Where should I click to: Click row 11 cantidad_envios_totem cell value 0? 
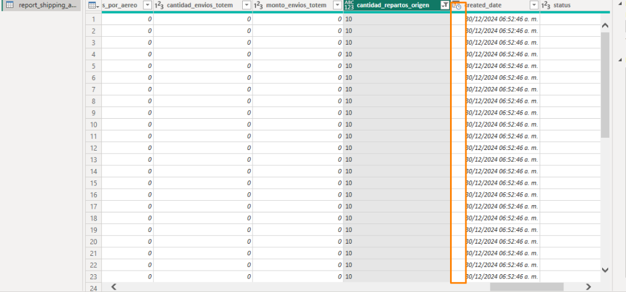pos(203,137)
